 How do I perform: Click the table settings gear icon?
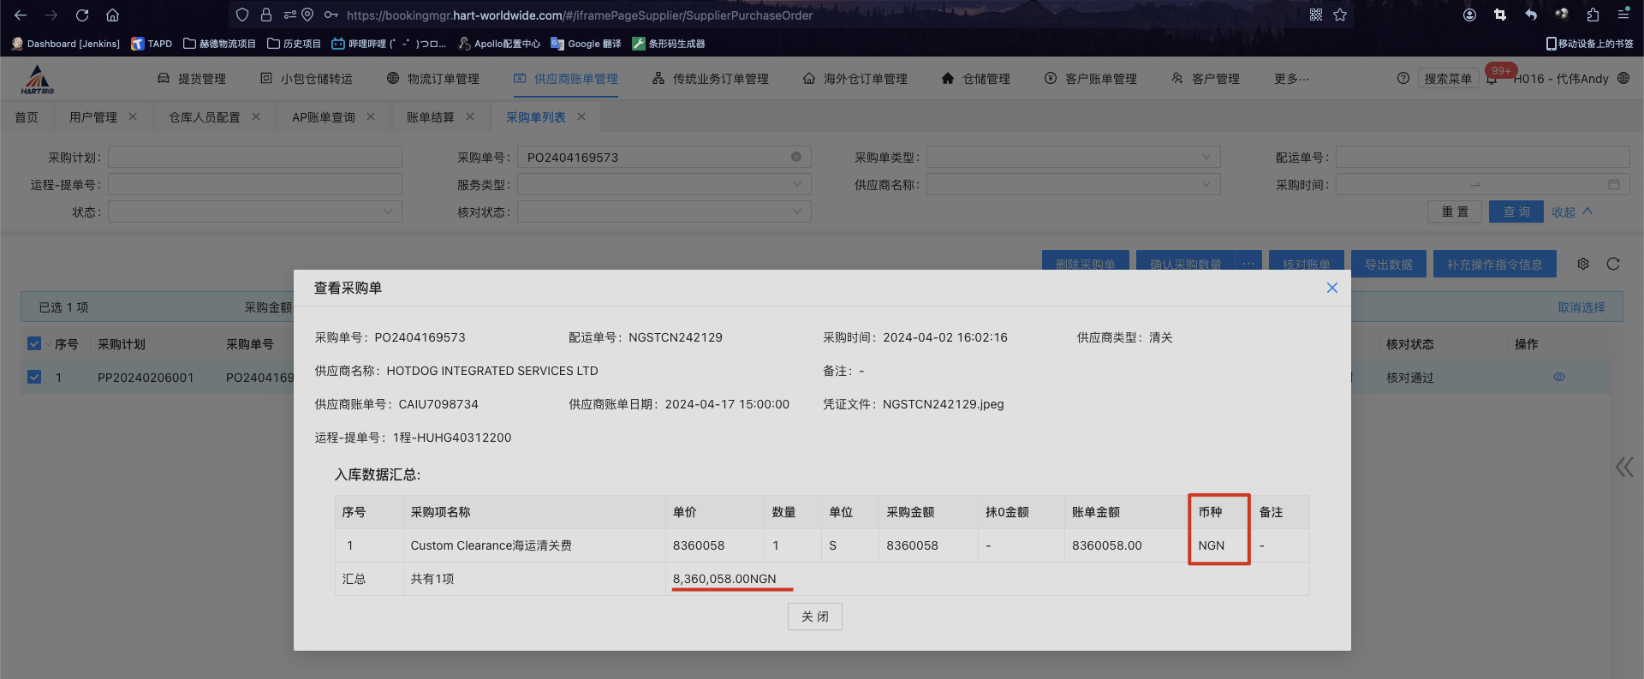[1583, 264]
